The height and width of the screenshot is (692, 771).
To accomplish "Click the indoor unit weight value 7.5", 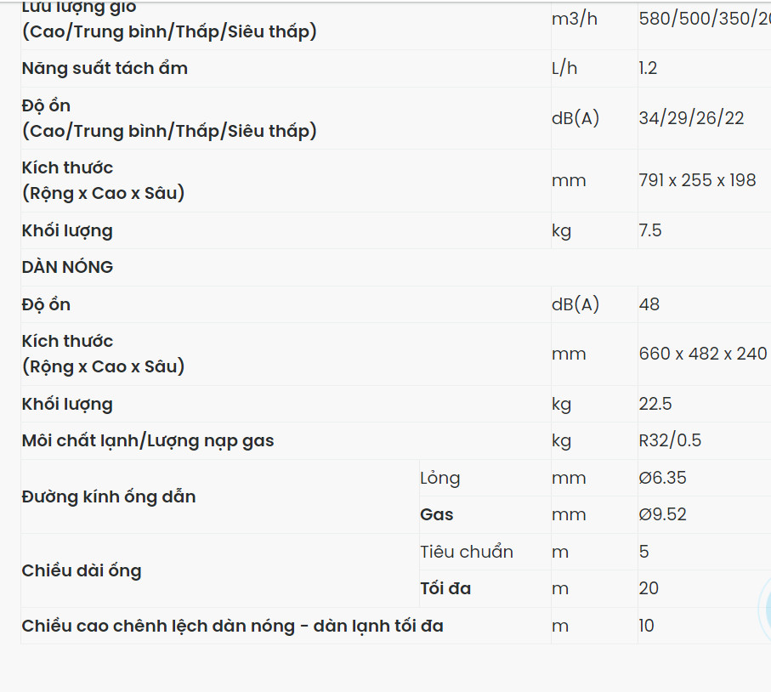I will click(x=649, y=230).
